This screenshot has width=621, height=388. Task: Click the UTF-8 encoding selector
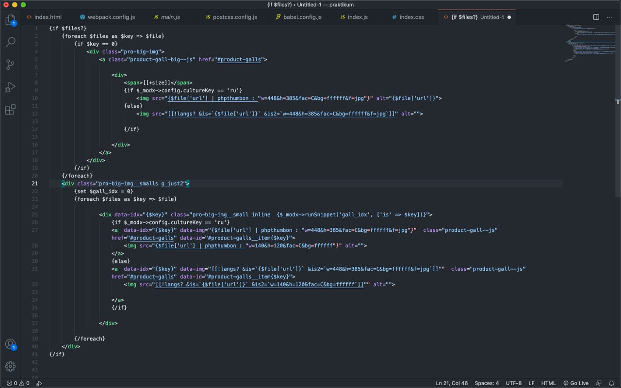[x=514, y=383]
